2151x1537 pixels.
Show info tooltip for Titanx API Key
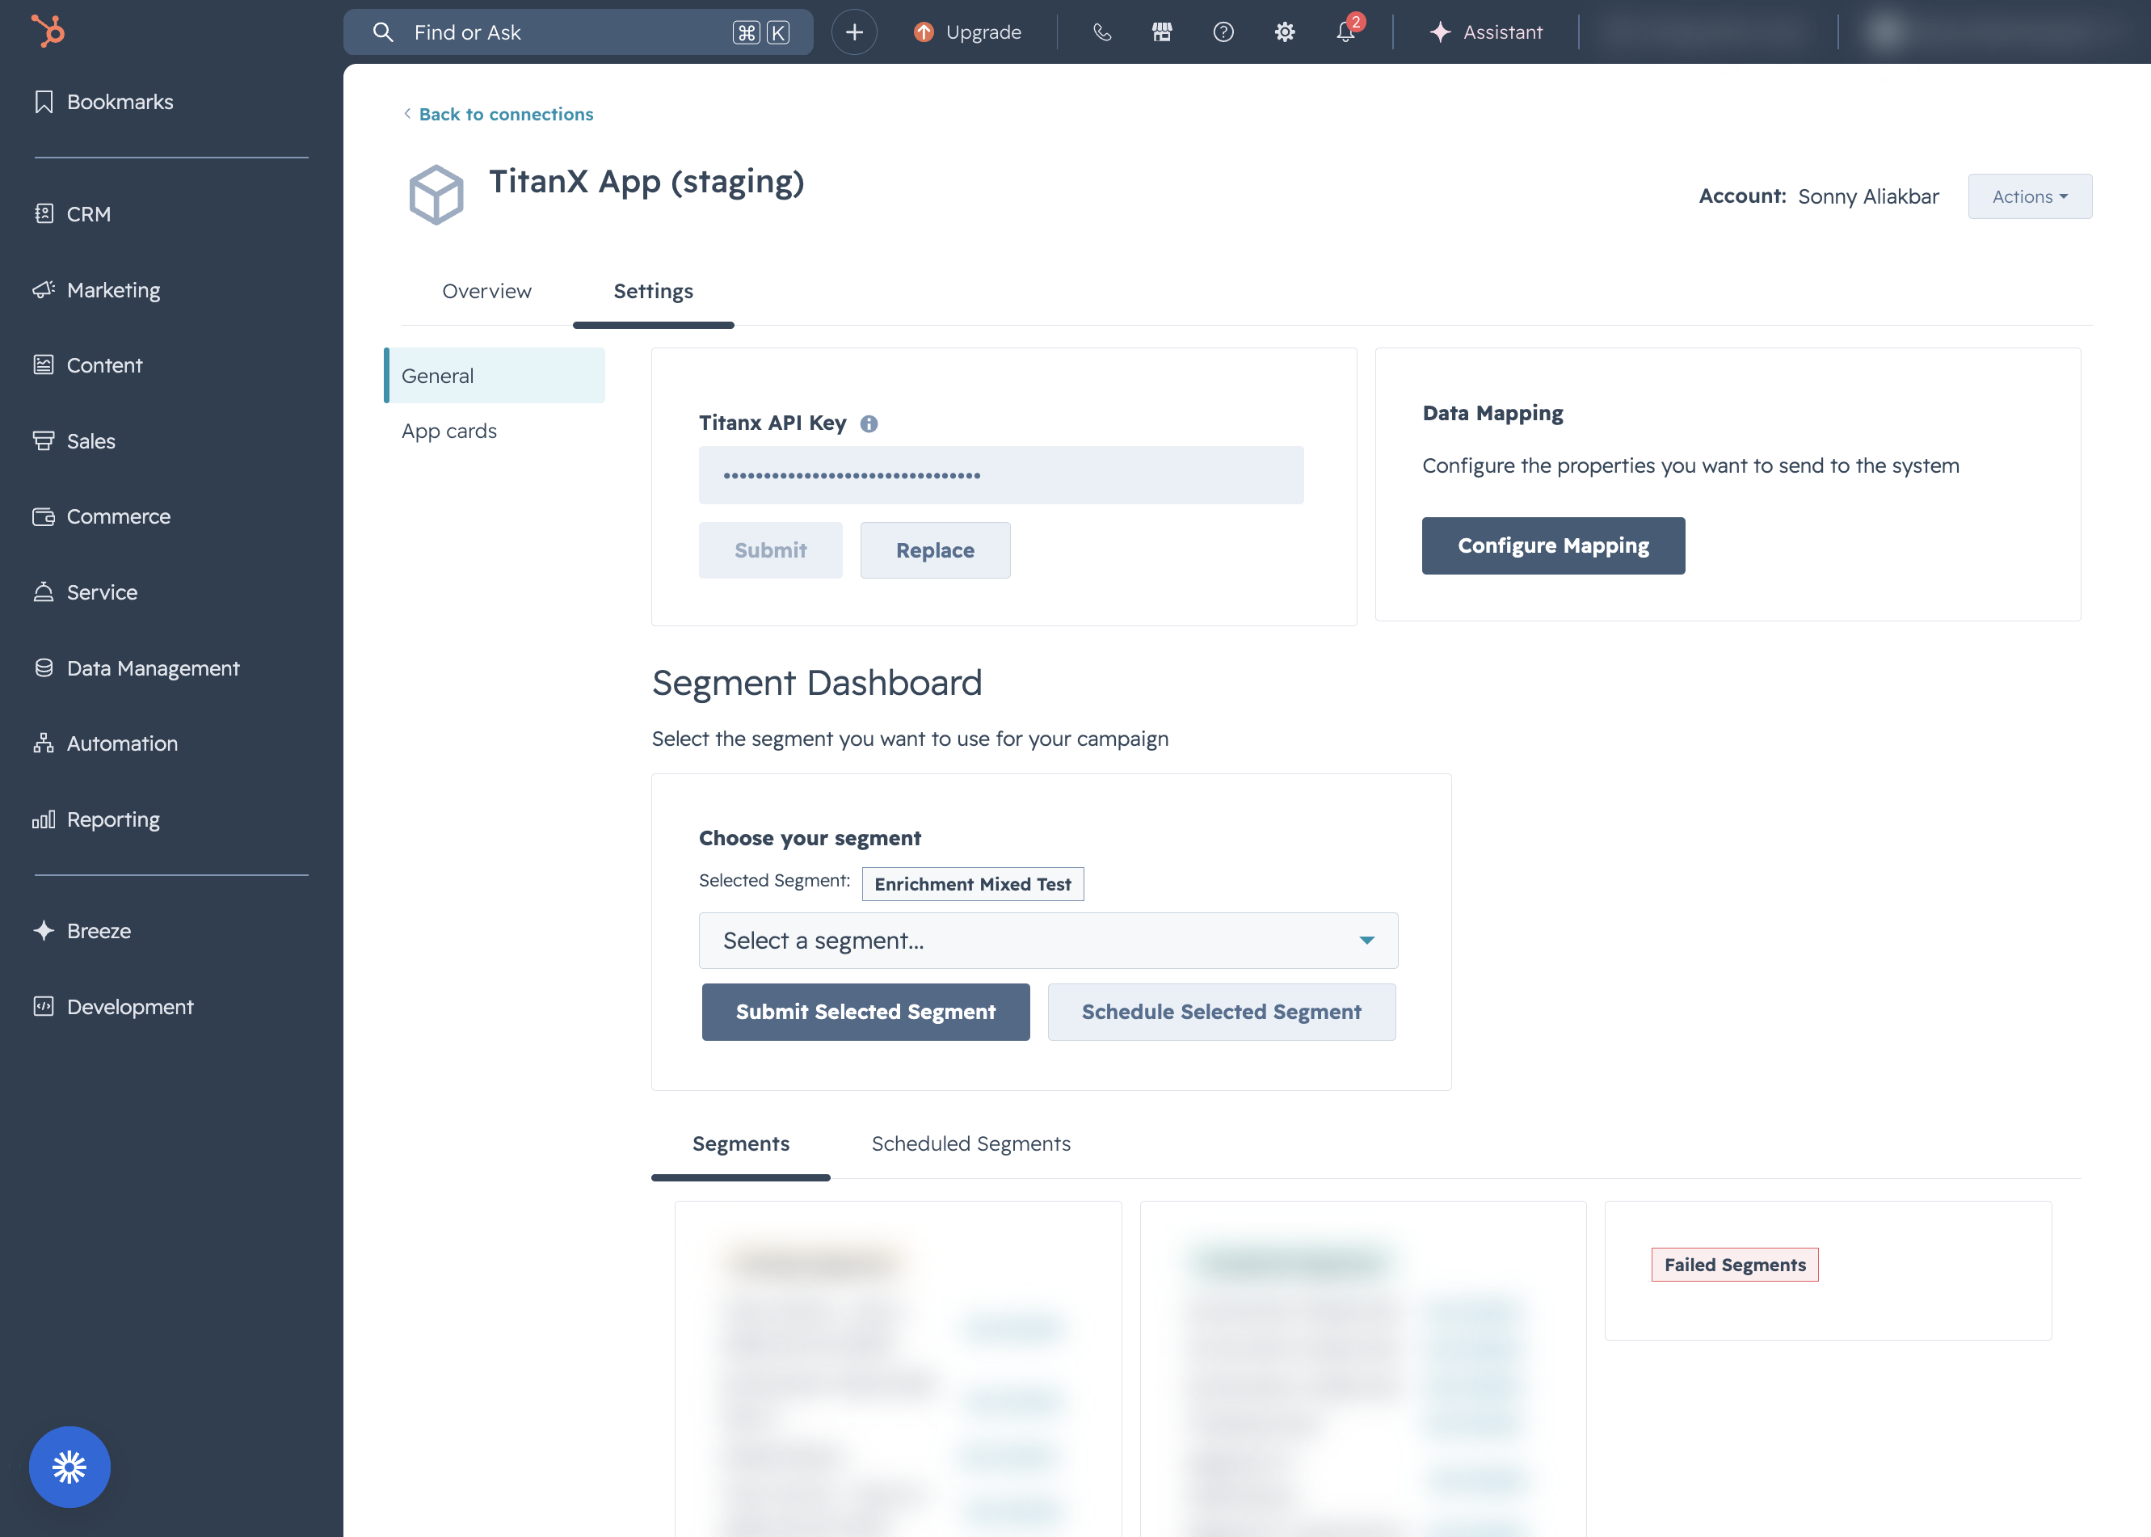(869, 424)
